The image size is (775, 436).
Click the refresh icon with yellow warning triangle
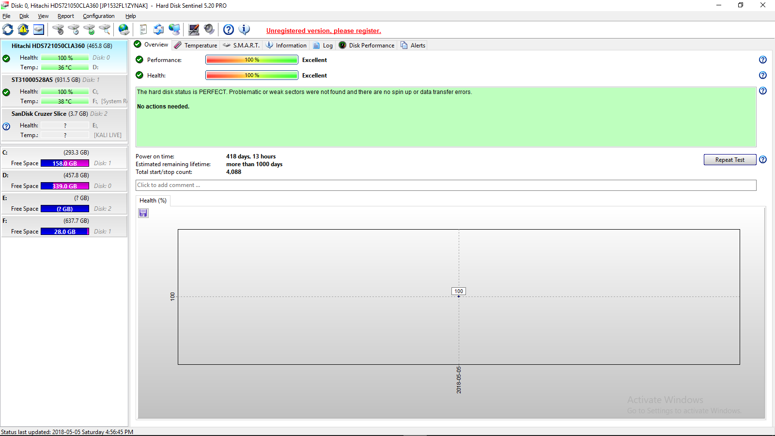[23, 30]
